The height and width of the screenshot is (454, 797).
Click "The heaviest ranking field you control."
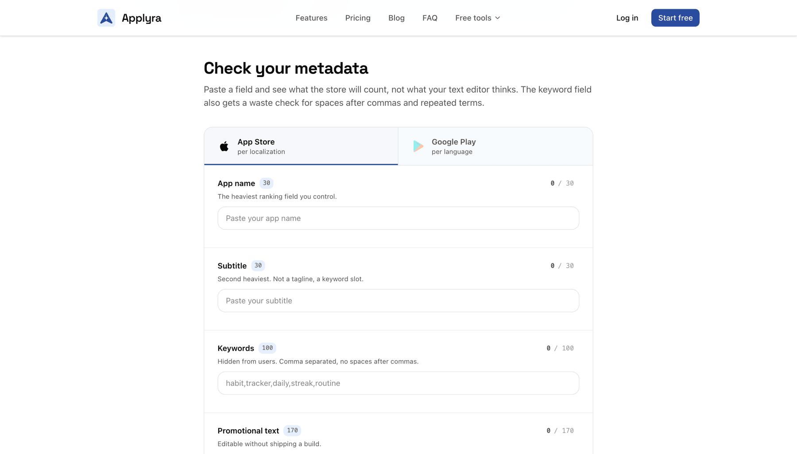[277, 197]
